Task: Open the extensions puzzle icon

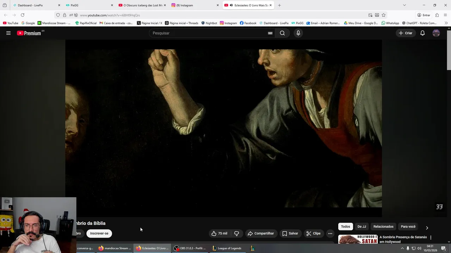Action: (x=437, y=15)
